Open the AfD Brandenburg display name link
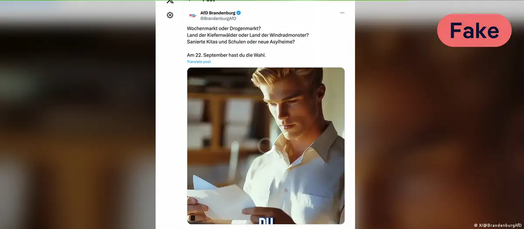 pyautogui.click(x=218, y=13)
